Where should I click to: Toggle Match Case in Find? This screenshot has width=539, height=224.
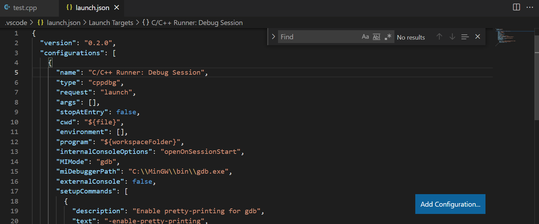click(365, 37)
